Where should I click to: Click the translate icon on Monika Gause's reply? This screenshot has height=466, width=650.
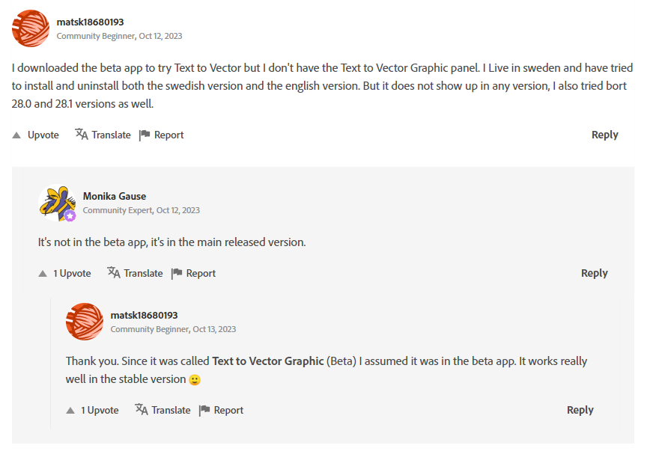pyautogui.click(x=114, y=273)
